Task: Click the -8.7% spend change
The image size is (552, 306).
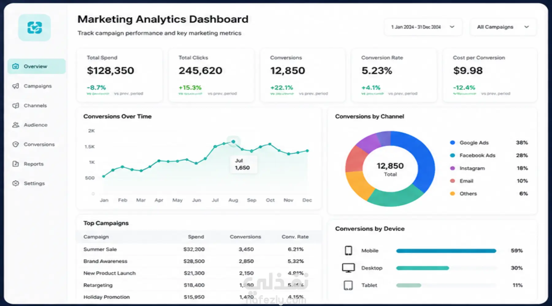Action: (96, 88)
